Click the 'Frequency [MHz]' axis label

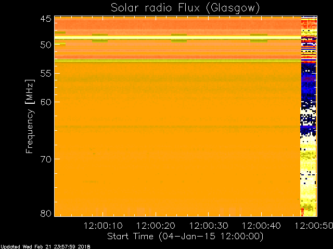(30, 116)
